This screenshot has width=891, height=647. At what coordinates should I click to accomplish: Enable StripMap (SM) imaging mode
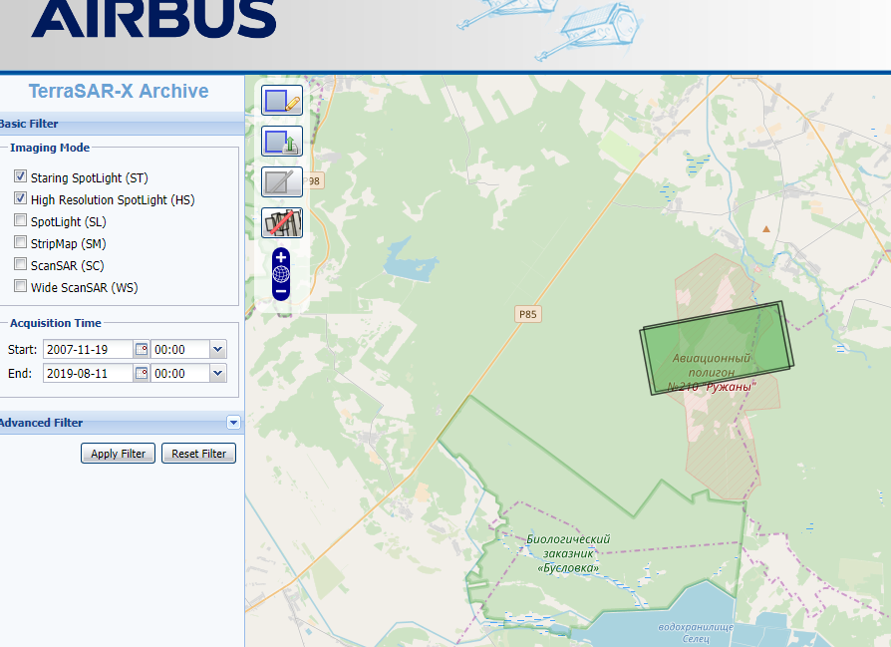[x=21, y=242]
